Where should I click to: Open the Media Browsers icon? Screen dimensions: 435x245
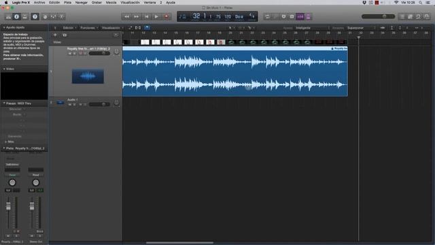427,16
